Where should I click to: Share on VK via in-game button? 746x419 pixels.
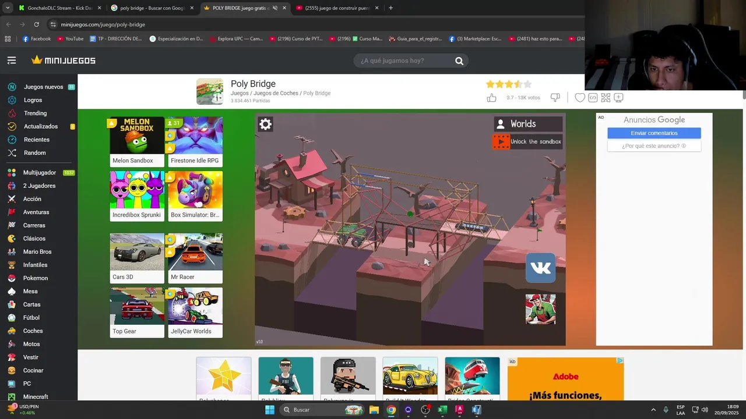541,268
